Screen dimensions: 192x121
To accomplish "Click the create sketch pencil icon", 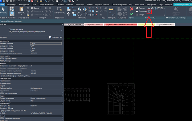I will pos(149,12).
